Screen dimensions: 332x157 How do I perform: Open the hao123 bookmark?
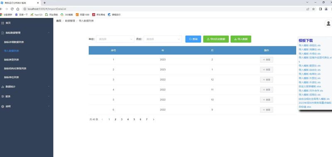37,15
